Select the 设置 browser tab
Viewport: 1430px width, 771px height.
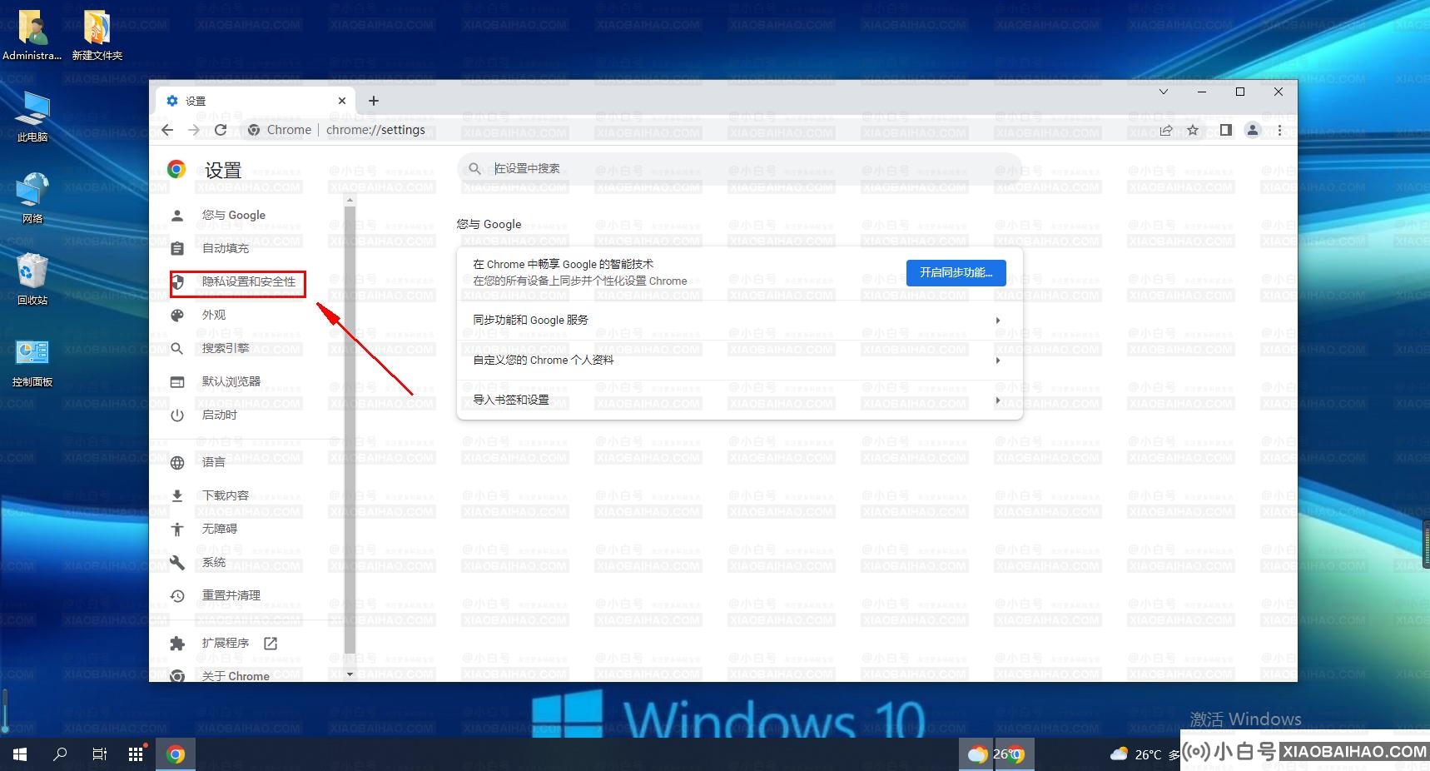256,101
